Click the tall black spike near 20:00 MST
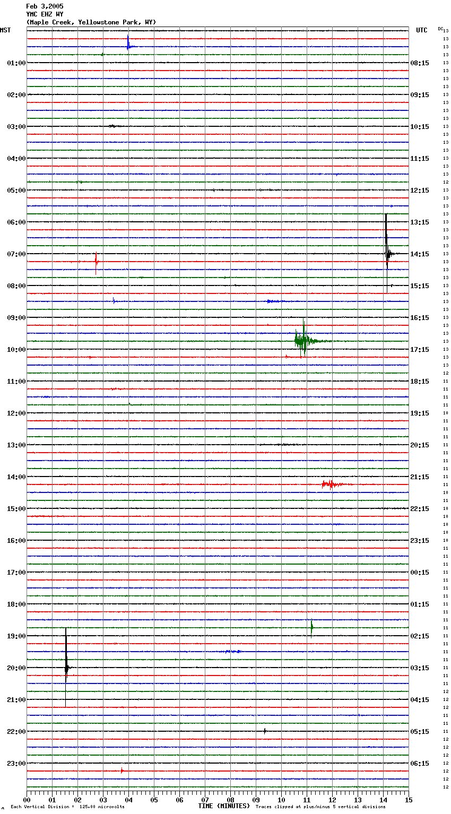 click(x=66, y=667)
